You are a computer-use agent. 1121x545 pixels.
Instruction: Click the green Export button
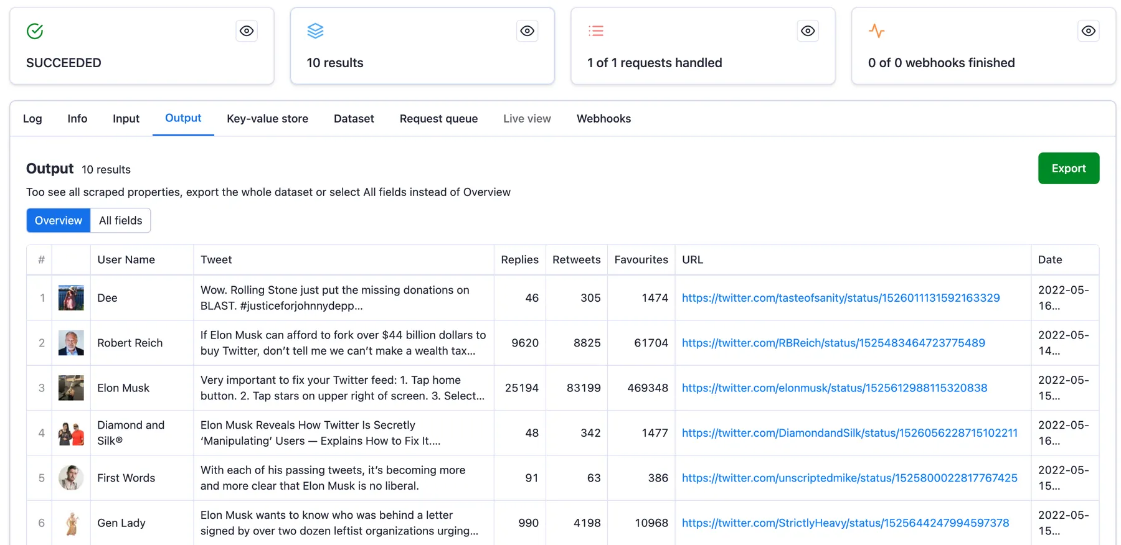click(x=1069, y=169)
